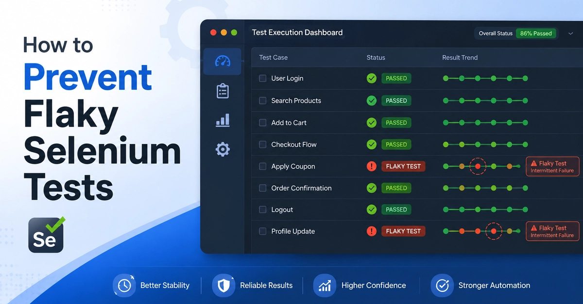Click the clock icon beside Better Stability
The height and width of the screenshot is (304, 583).
tap(124, 285)
